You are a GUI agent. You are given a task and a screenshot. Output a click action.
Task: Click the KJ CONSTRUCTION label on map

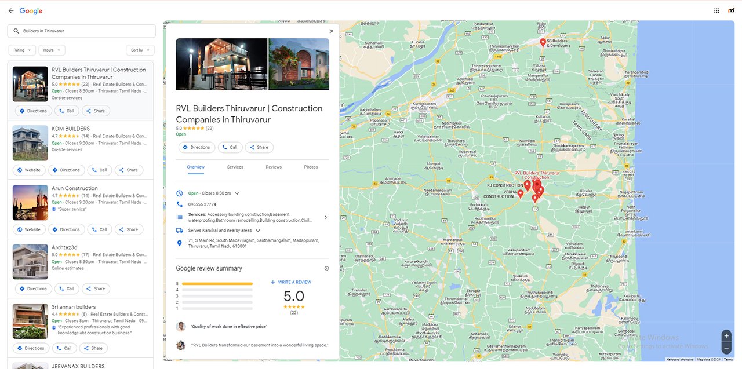coord(505,185)
